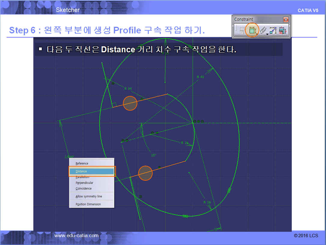
Task: Click the lower orange-highlighted line marker
Action: click(x=145, y=173)
